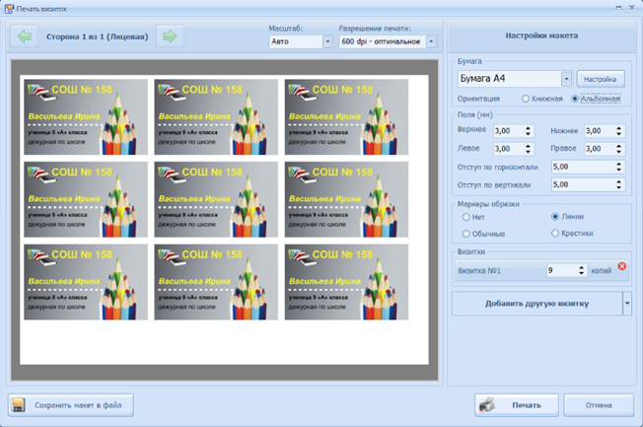Increase number of copies for Визитка №1
Image resolution: width=643 pixels, height=427 pixels.
point(581,266)
